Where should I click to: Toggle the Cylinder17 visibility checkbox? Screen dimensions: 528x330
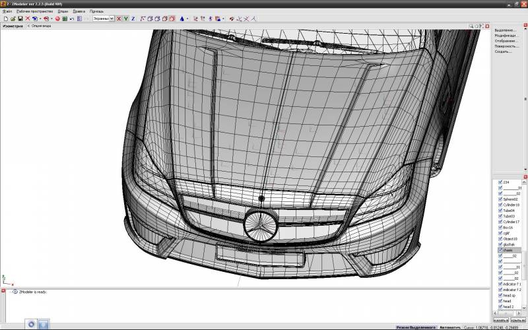500,222
